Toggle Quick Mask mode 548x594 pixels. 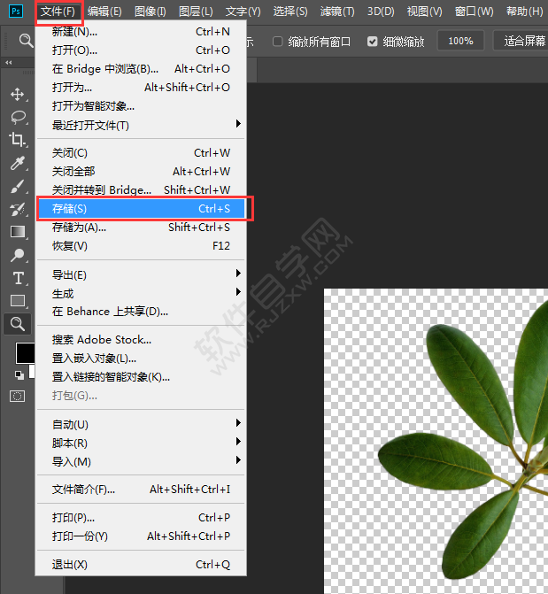click(17, 397)
